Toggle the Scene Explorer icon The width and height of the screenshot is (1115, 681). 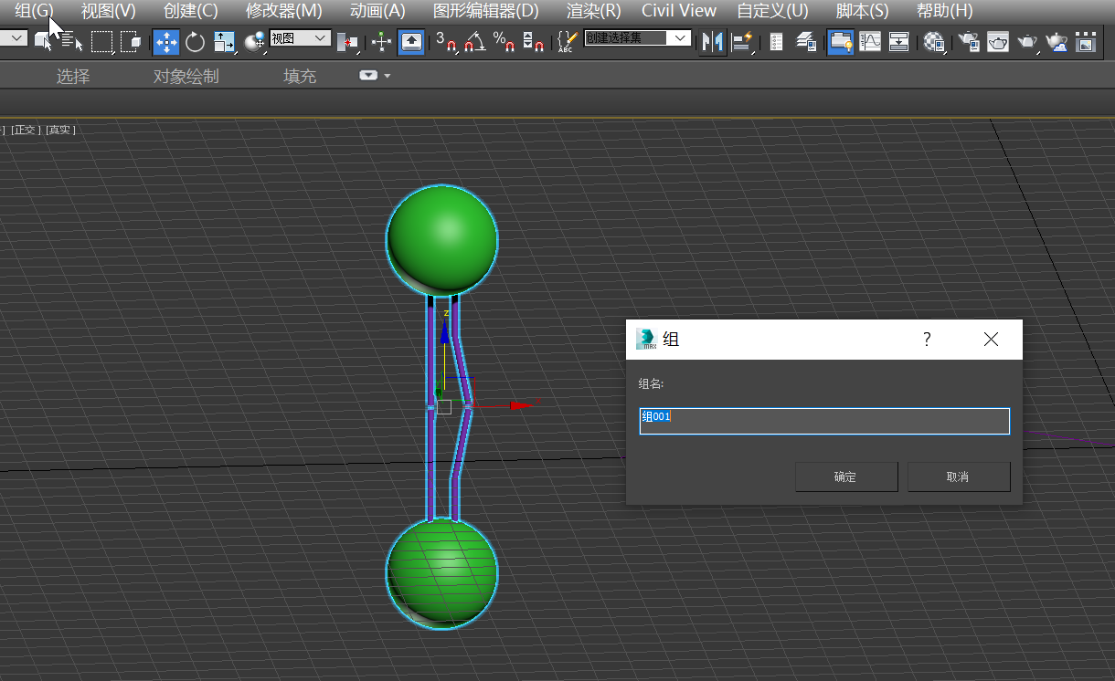(776, 41)
